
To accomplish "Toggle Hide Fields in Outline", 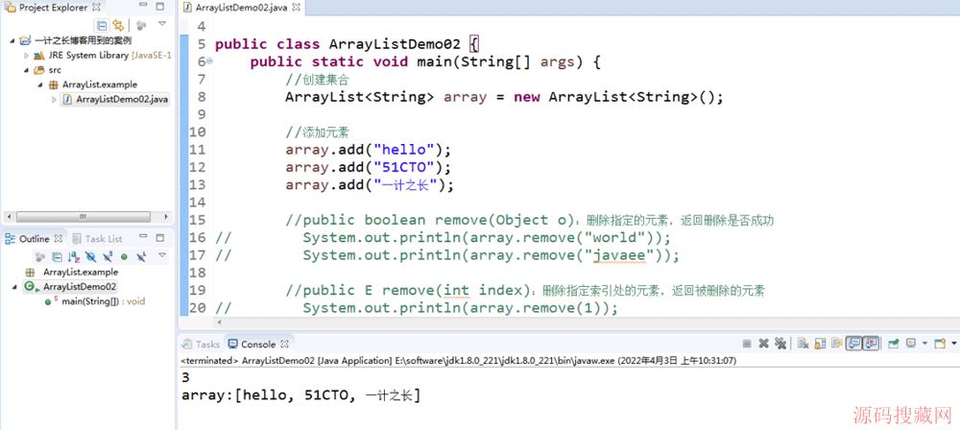I will pyautogui.click(x=90, y=256).
